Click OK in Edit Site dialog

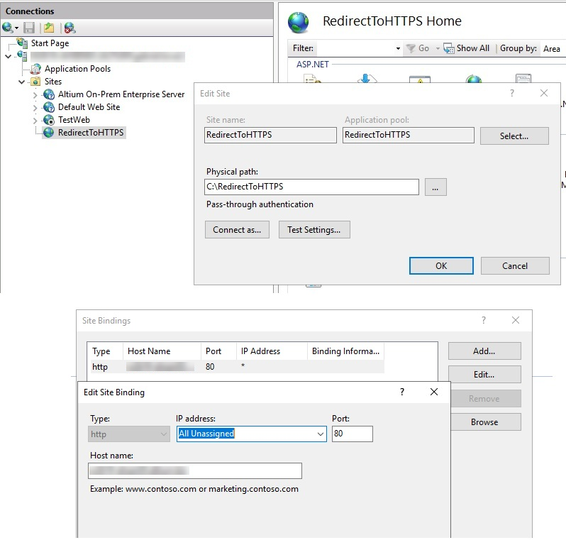pyautogui.click(x=441, y=266)
